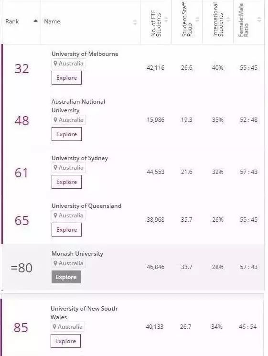Screen dimensions: 268x356
Task: Explore Australian National University
Action: (66, 134)
